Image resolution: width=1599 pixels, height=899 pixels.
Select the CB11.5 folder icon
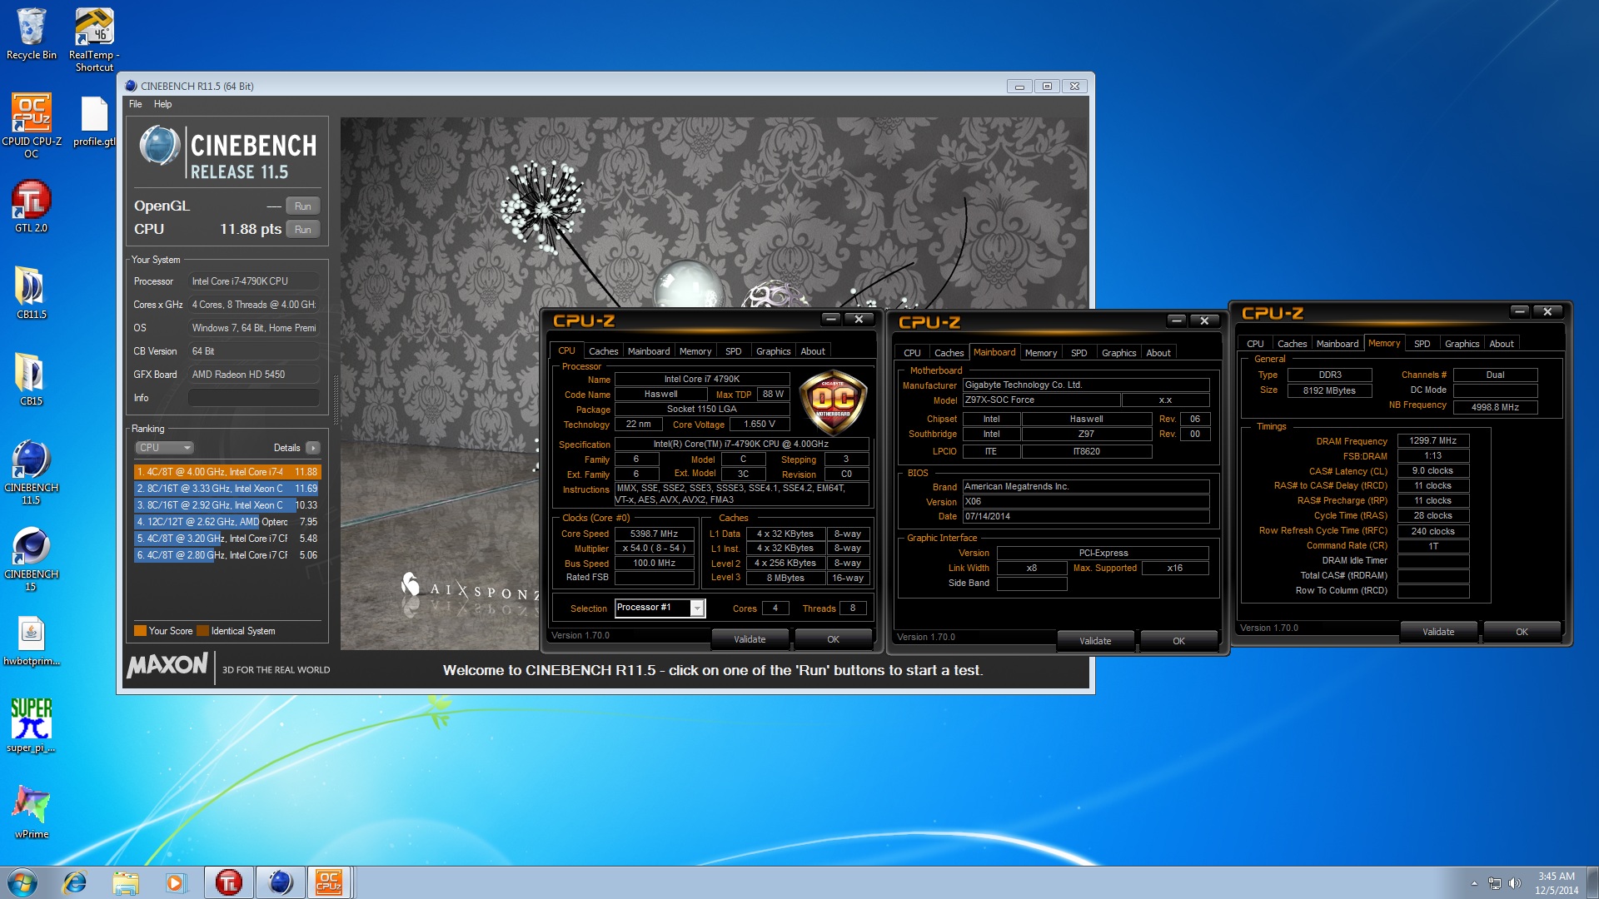(31, 293)
